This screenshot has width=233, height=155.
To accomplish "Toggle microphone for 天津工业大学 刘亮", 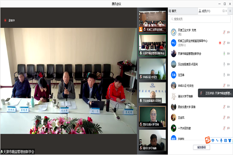I will click(x=224, y=32).
